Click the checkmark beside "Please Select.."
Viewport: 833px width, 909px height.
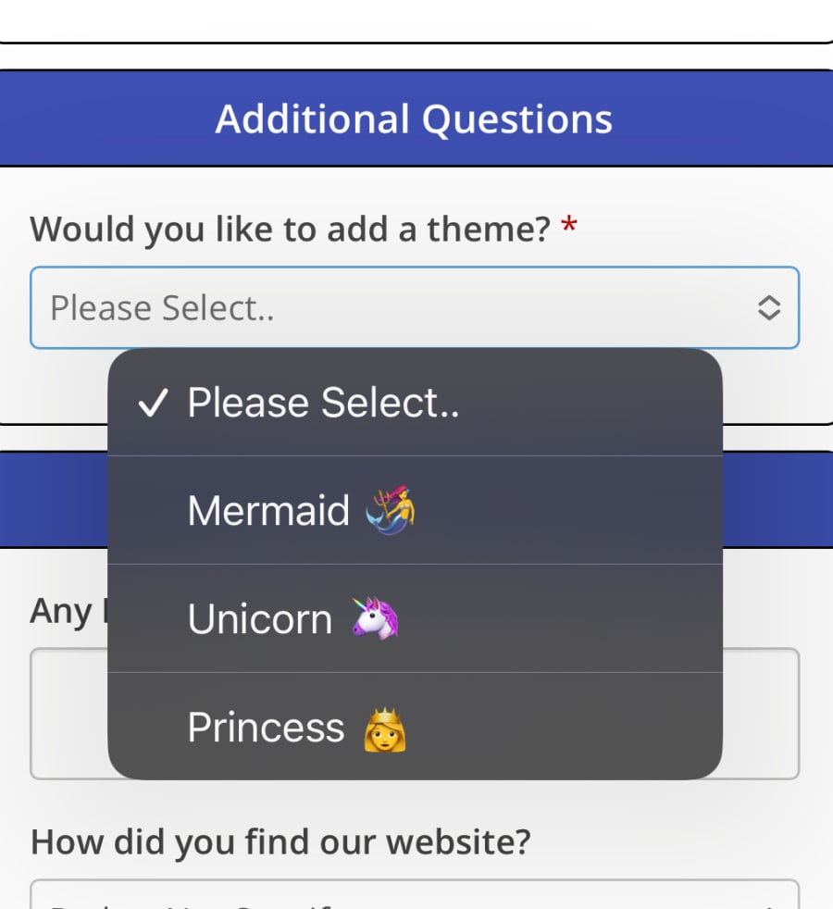click(x=153, y=404)
